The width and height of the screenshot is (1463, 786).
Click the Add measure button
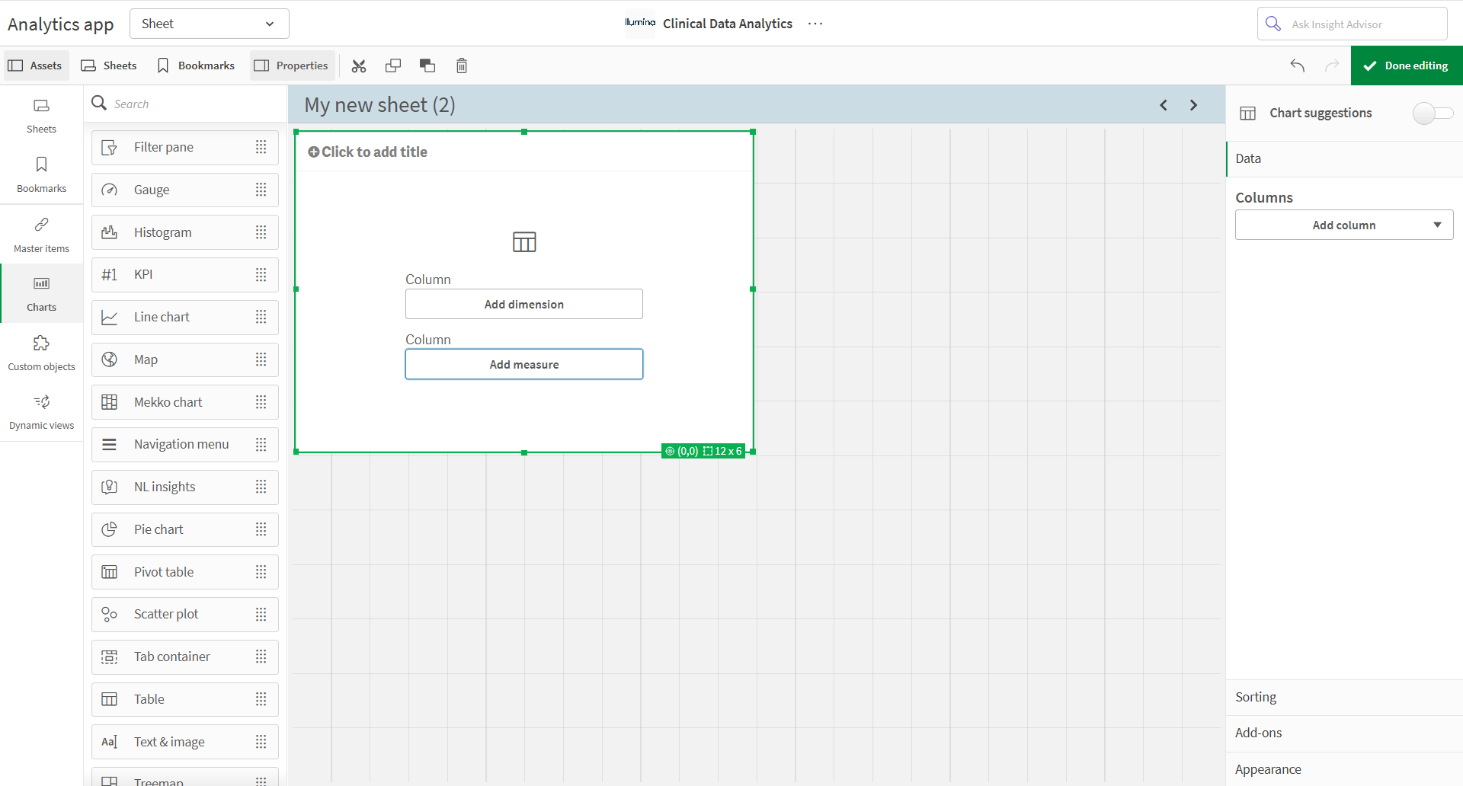pos(524,364)
